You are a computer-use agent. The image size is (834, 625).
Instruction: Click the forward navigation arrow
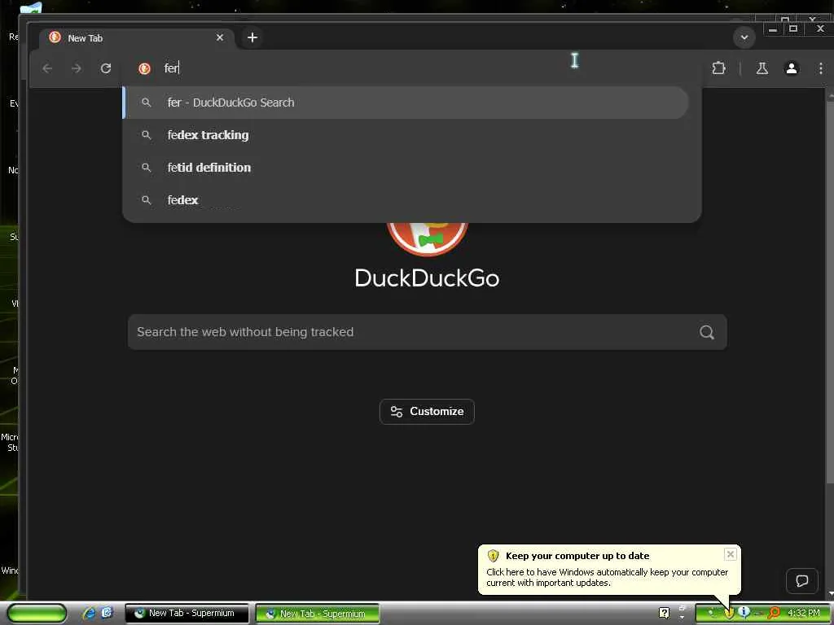(77, 68)
